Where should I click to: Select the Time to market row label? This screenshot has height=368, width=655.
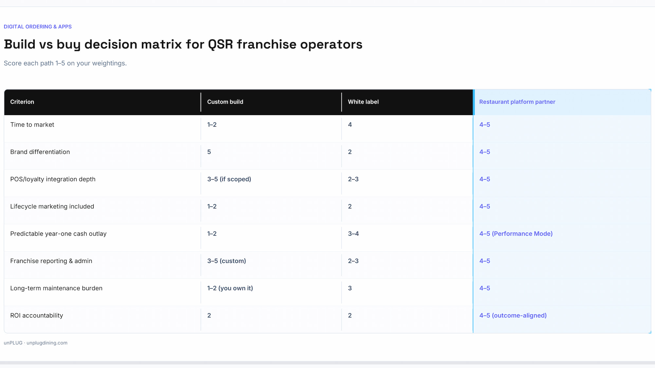[x=32, y=125]
